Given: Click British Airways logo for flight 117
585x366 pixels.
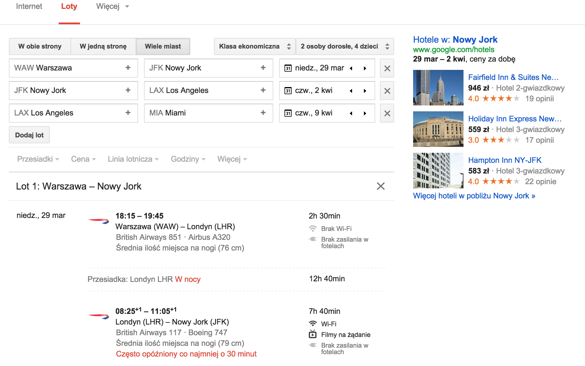Looking at the screenshot, I should point(99,316).
